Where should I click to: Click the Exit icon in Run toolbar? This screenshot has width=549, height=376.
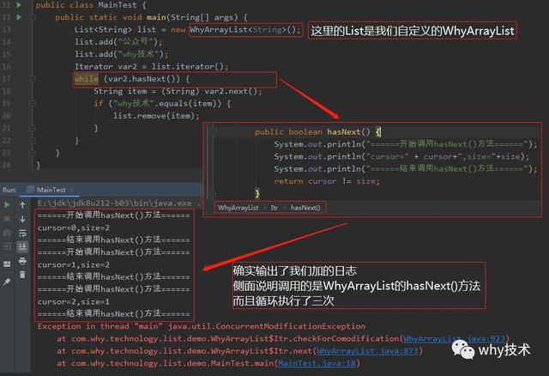coord(7,246)
